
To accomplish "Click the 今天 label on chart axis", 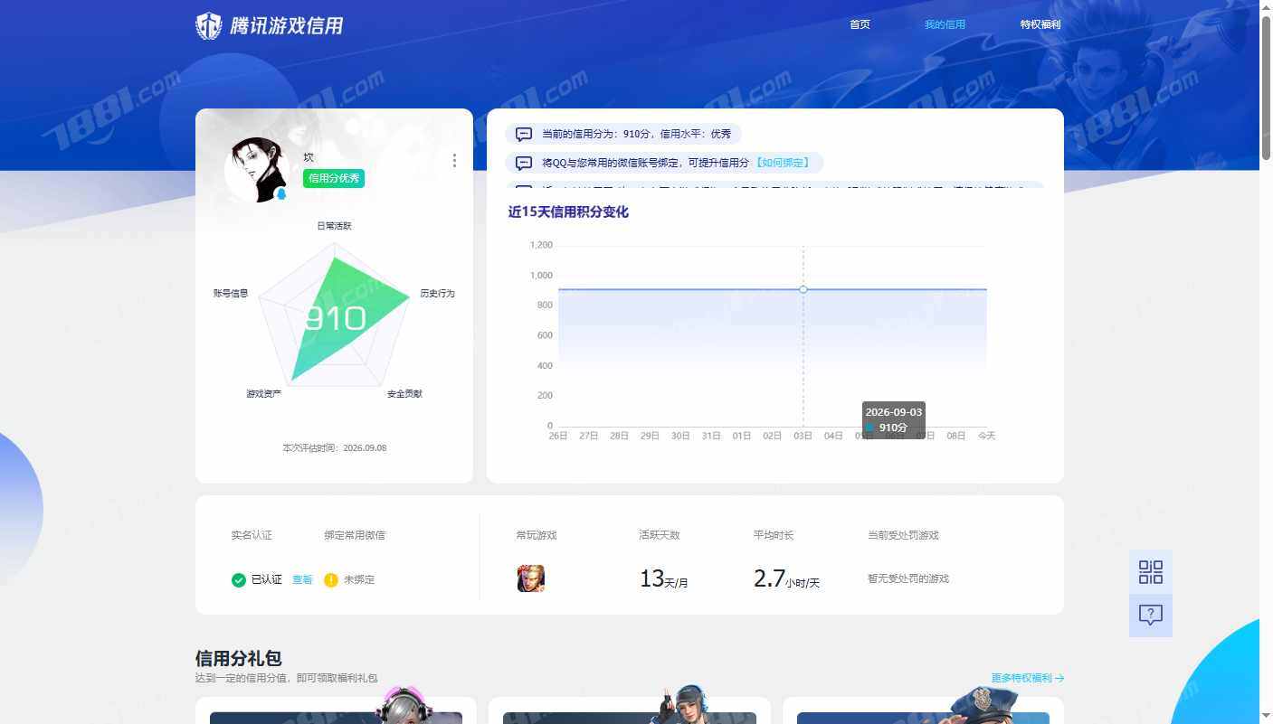I will coord(986,436).
